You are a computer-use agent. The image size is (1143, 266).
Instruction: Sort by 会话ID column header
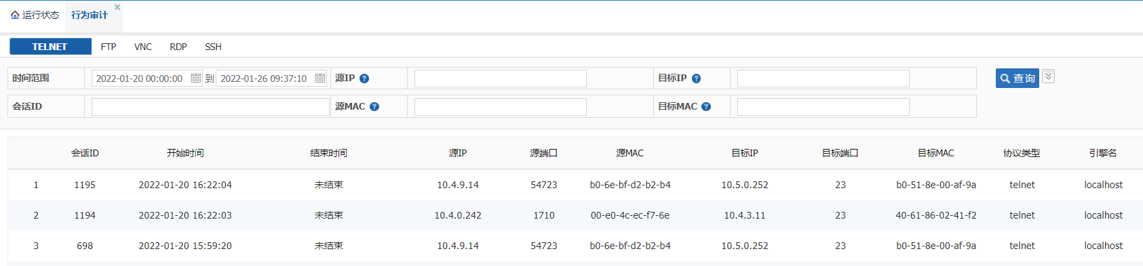85,154
